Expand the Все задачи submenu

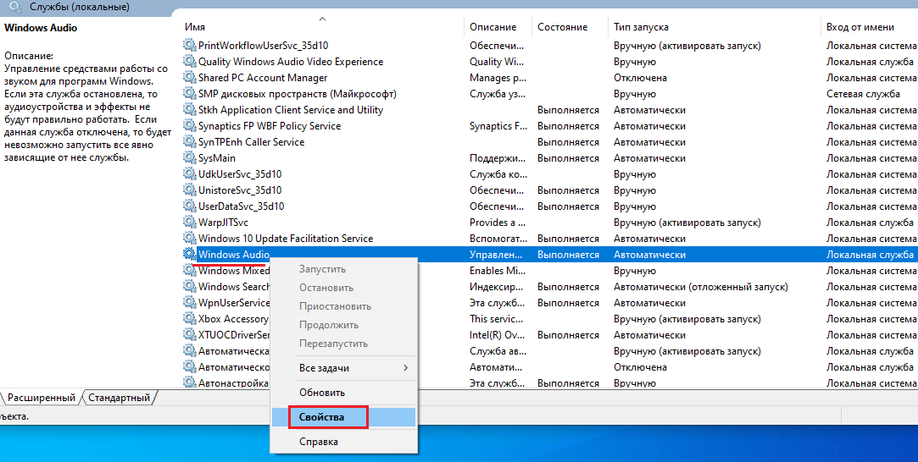click(343, 368)
